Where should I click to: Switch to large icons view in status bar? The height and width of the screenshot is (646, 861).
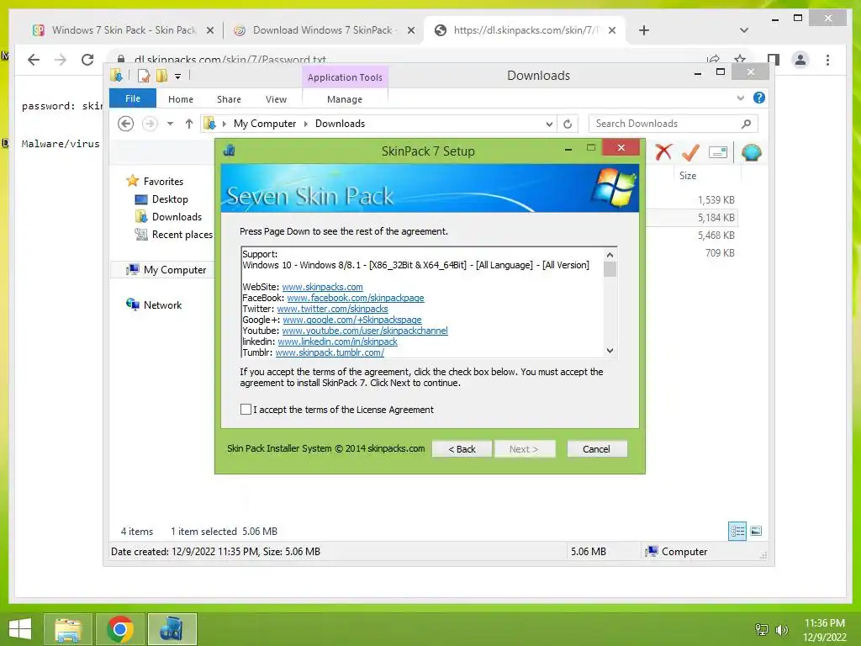tap(756, 531)
